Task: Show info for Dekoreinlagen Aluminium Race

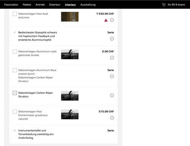Action: click(112, 76)
